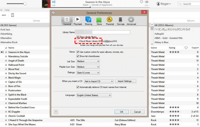Uncheck Angel of Death song checkbox
This screenshot has width=200, height=127.
click(6, 61)
